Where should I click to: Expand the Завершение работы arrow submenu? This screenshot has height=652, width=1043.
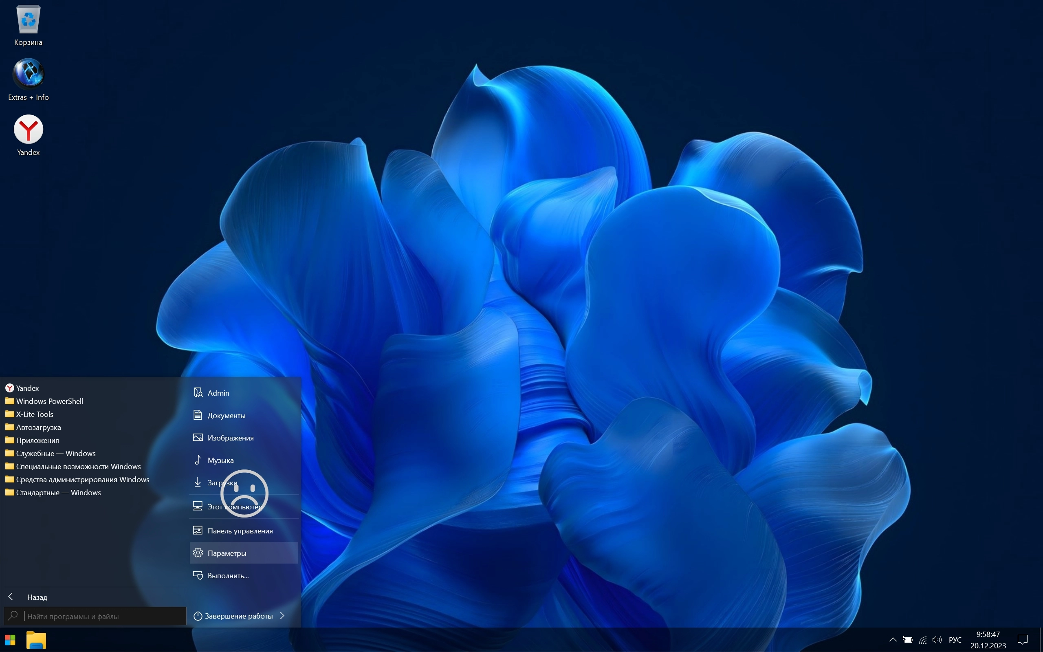pyautogui.click(x=282, y=616)
